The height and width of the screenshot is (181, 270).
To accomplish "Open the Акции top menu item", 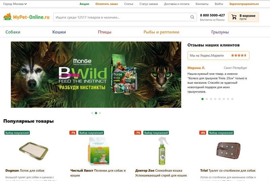I will coord(84,4).
